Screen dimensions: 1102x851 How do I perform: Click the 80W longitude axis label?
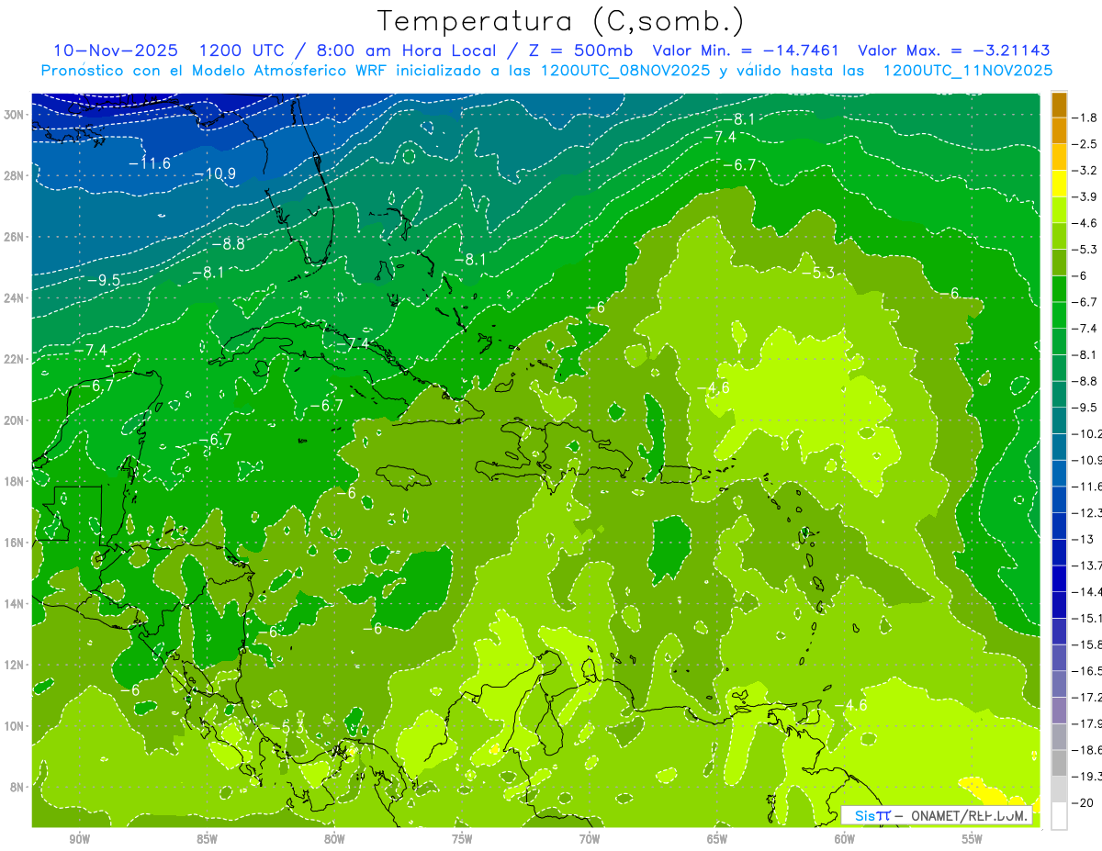334,839
